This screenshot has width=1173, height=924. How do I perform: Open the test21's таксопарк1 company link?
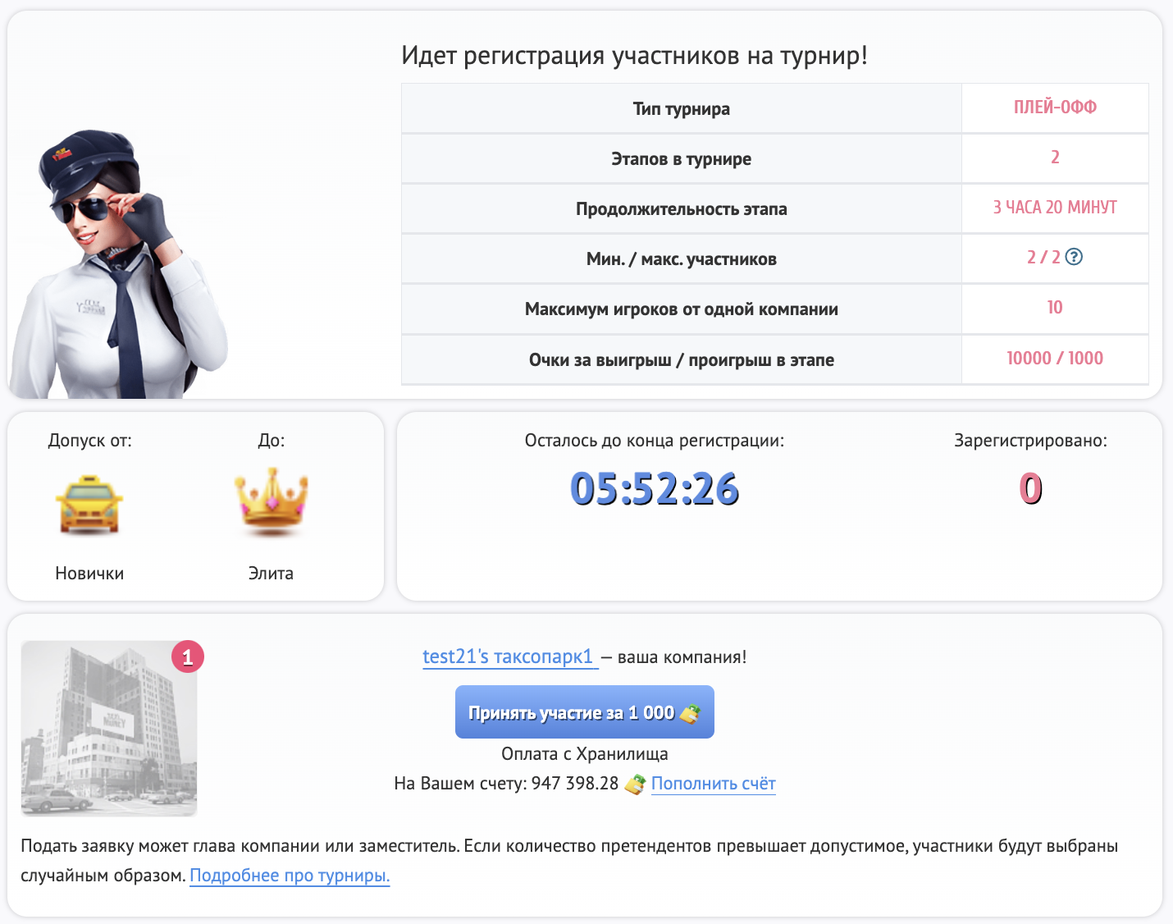pyautogui.click(x=509, y=656)
